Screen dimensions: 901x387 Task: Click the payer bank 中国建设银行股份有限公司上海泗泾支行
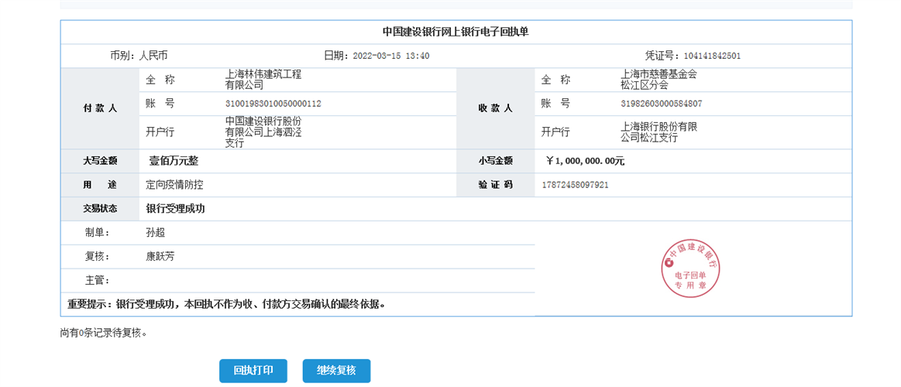(x=263, y=132)
